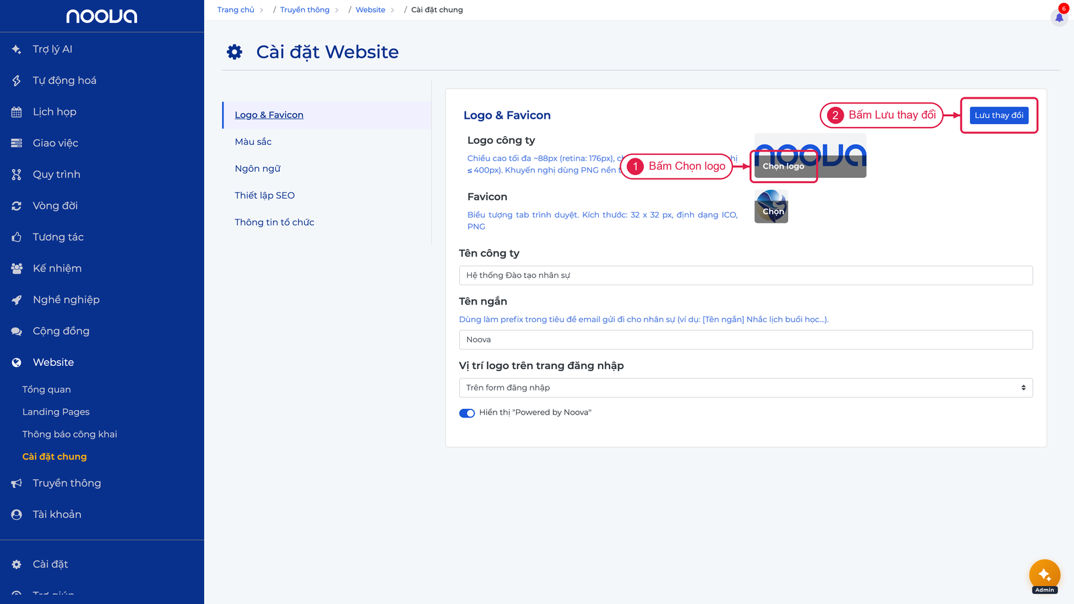The height and width of the screenshot is (604, 1074).
Task: Switch to the Ngôn ngữ tab
Action: 258,168
